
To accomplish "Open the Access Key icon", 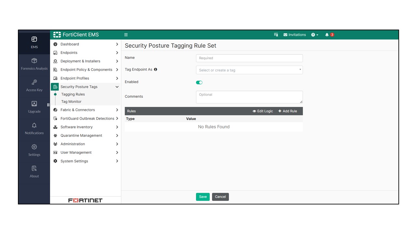I will point(34,82).
